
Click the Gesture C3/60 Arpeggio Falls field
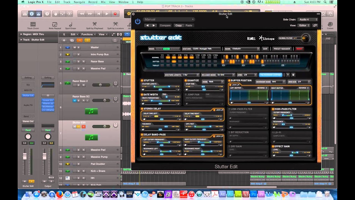(206, 49)
